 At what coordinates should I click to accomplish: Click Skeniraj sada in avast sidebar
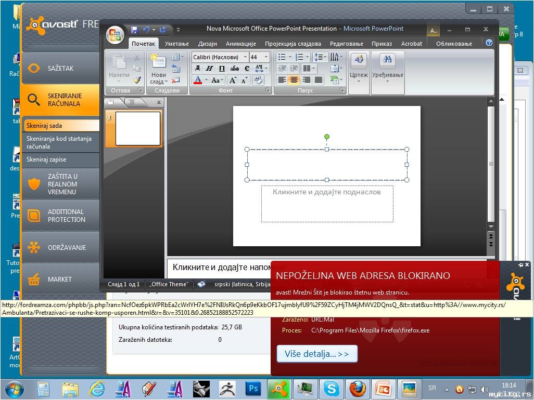[61, 126]
